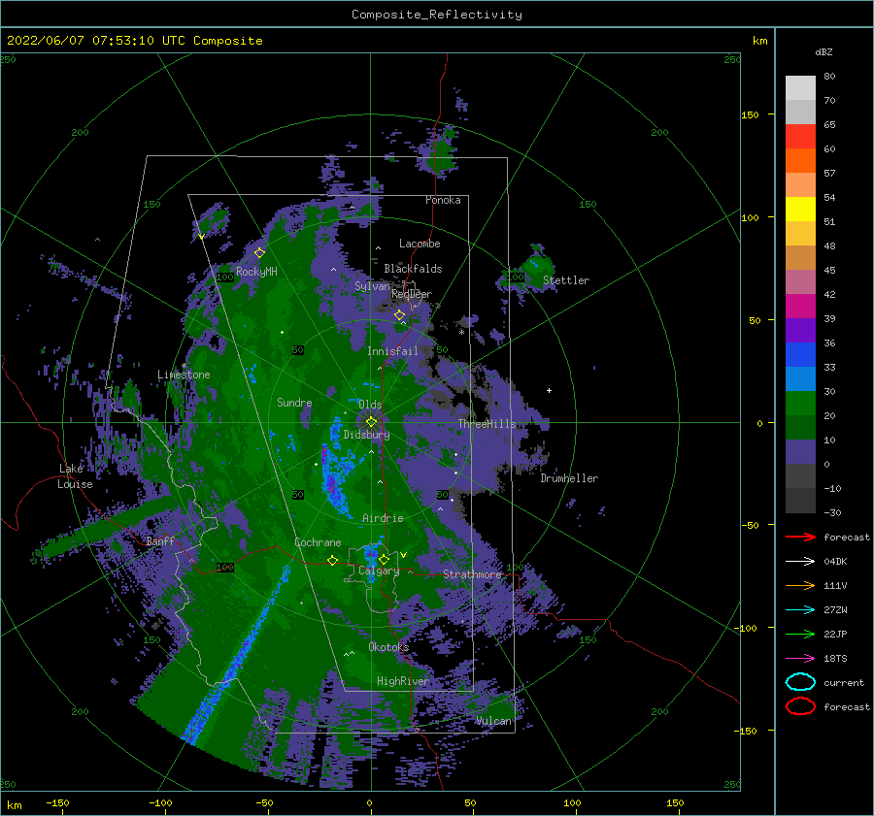Click the Limestone label on map
Screen dimensions: 874x816
tap(184, 375)
